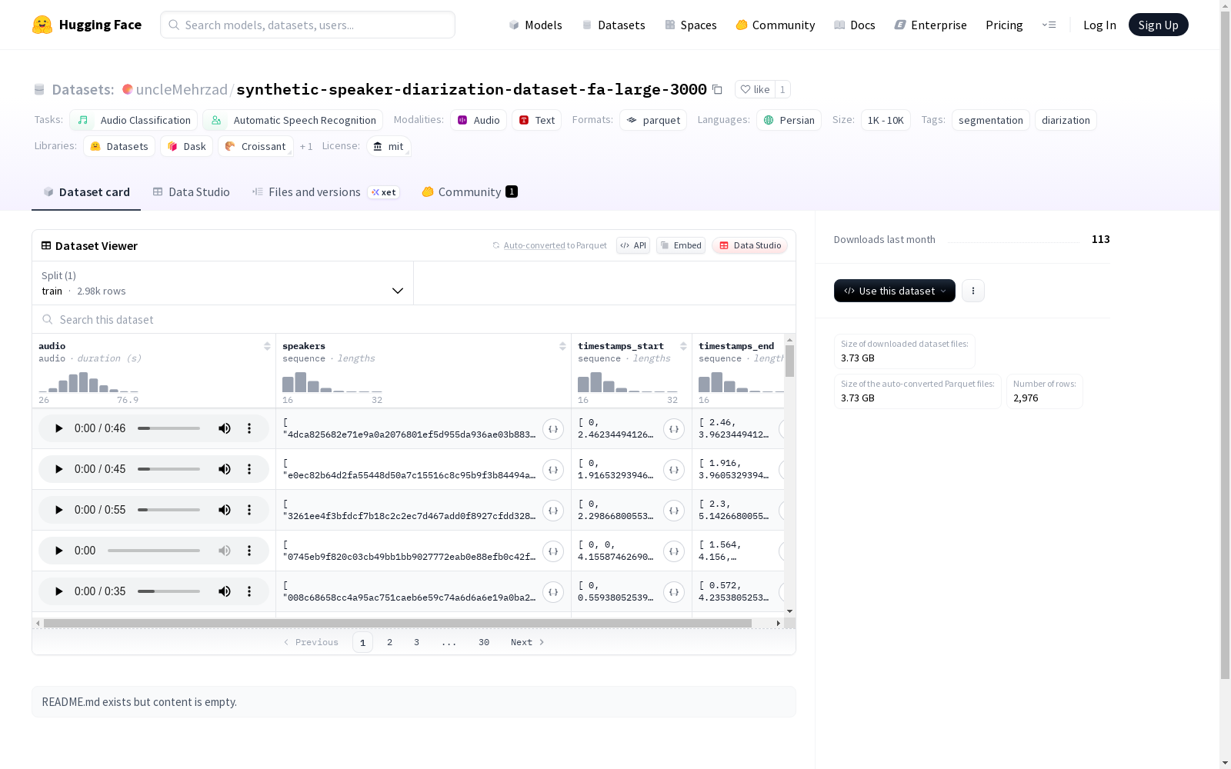This screenshot has width=1231, height=769.
Task: Open the Data Studio button in viewer header
Action: 750,245
